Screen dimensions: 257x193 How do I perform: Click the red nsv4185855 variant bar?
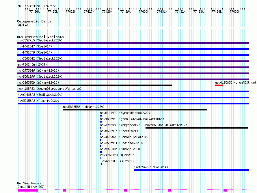(219, 85)
